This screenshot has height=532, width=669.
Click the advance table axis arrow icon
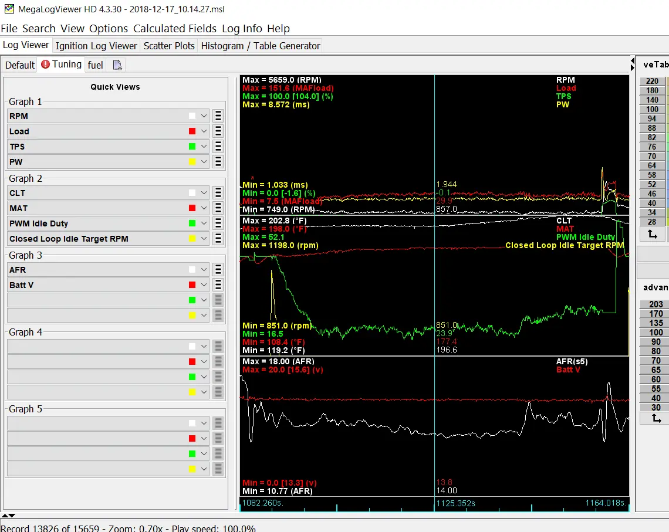coord(656,419)
